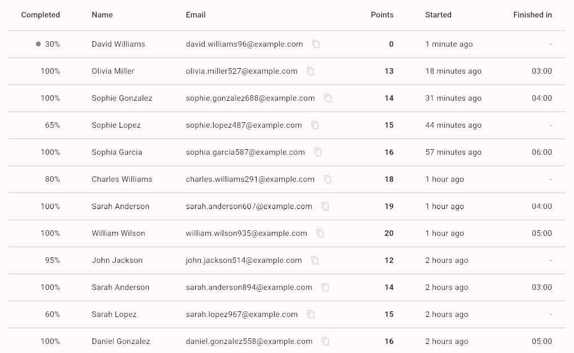The height and width of the screenshot is (353, 574).
Task: Copy John Jackson's email address
Action: (315, 260)
